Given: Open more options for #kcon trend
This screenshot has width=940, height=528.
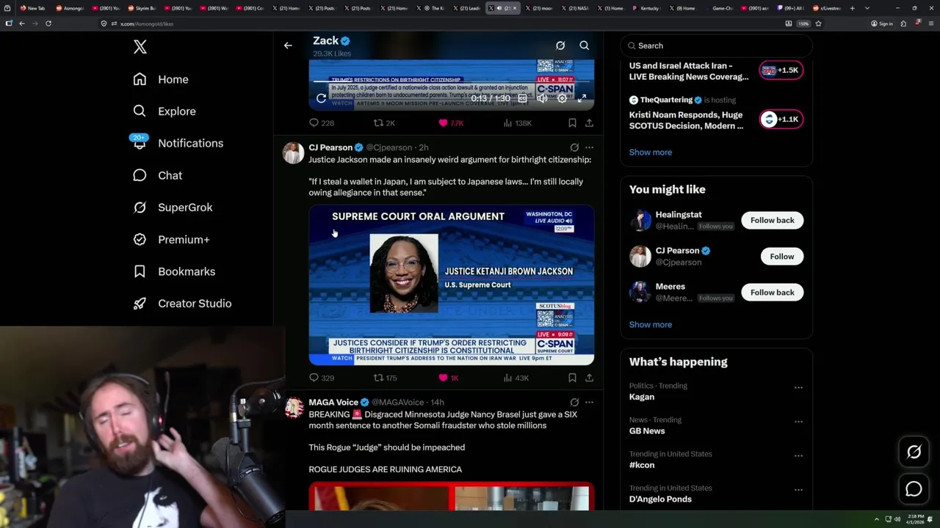Looking at the screenshot, I should pos(798,455).
